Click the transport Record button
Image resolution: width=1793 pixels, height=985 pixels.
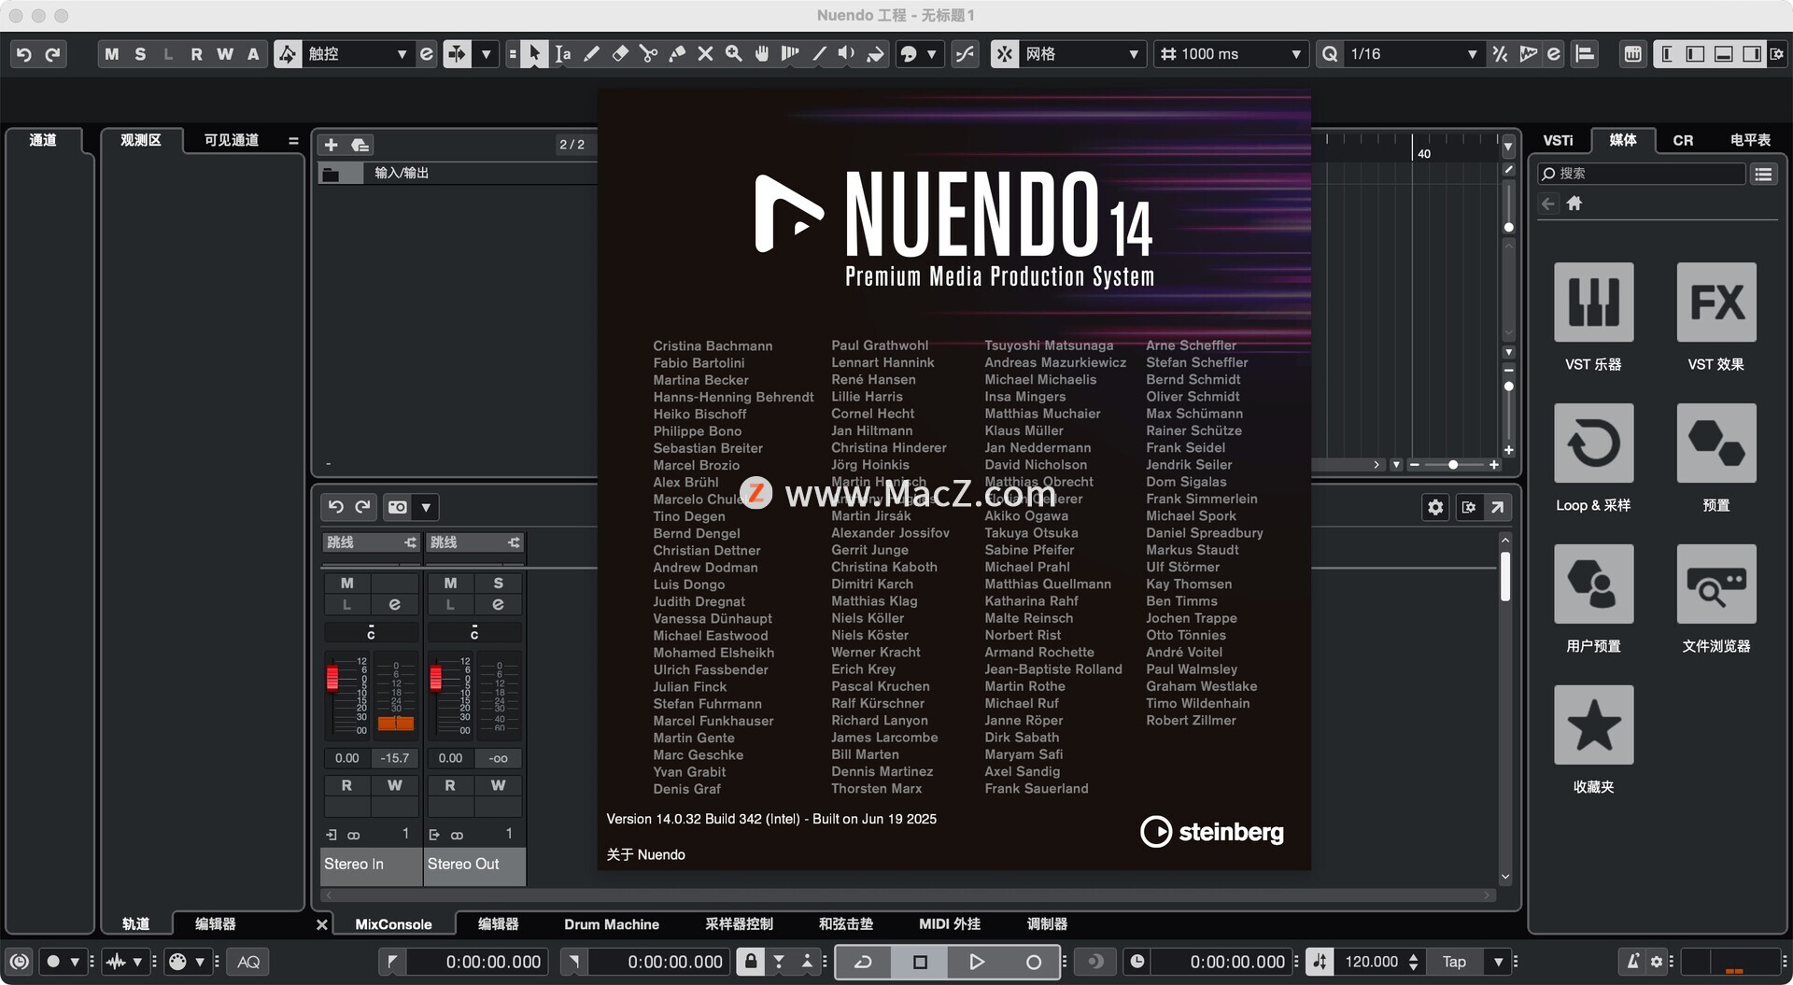click(1033, 962)
